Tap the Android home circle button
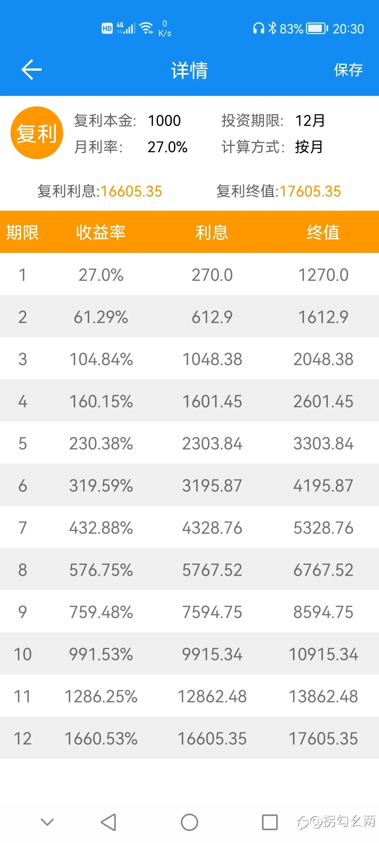The height and width of the screenshot is (843, 379). [x=189, y=822]
